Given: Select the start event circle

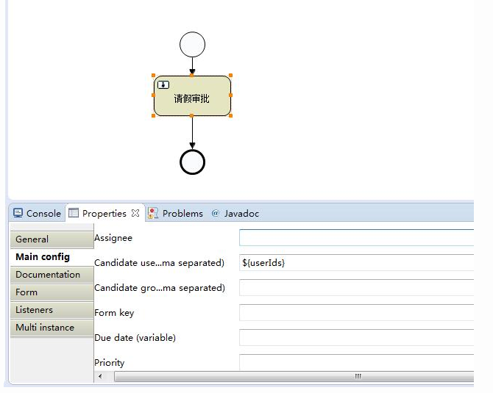Looking at the screenshot, I should coord(193,45).
